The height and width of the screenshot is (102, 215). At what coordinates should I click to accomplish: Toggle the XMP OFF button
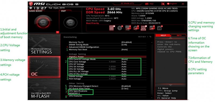[70, 23]
